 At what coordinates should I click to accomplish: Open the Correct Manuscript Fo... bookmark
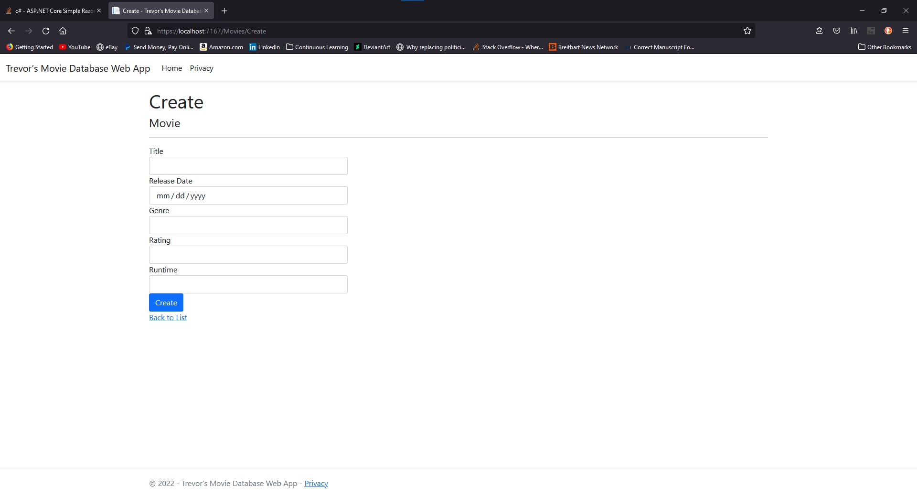[x=660, y=47]
